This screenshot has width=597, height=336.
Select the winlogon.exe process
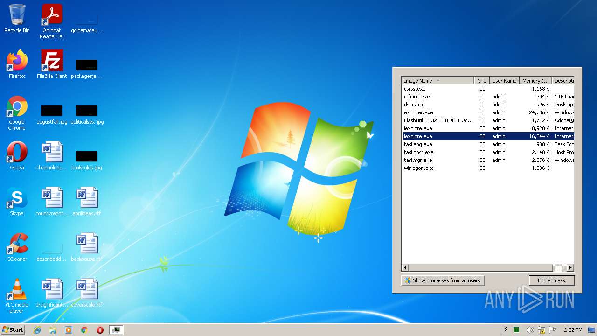(488, 168)
